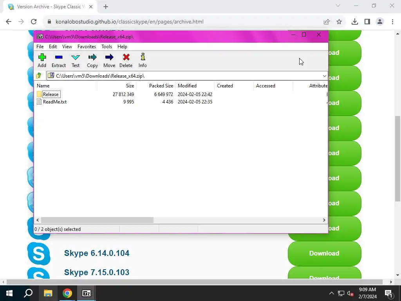The image size is (401, 301).
Task: Click Chrome's back navigation arrow
Action: coord(9,22)
